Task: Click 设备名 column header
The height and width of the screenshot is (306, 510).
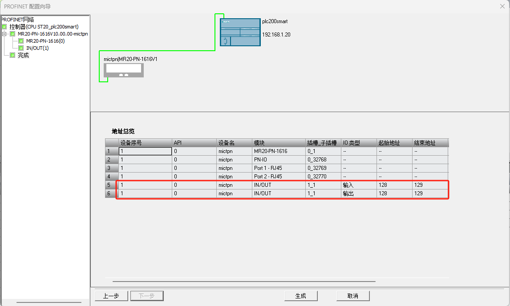Action: [x=234, y=143]
